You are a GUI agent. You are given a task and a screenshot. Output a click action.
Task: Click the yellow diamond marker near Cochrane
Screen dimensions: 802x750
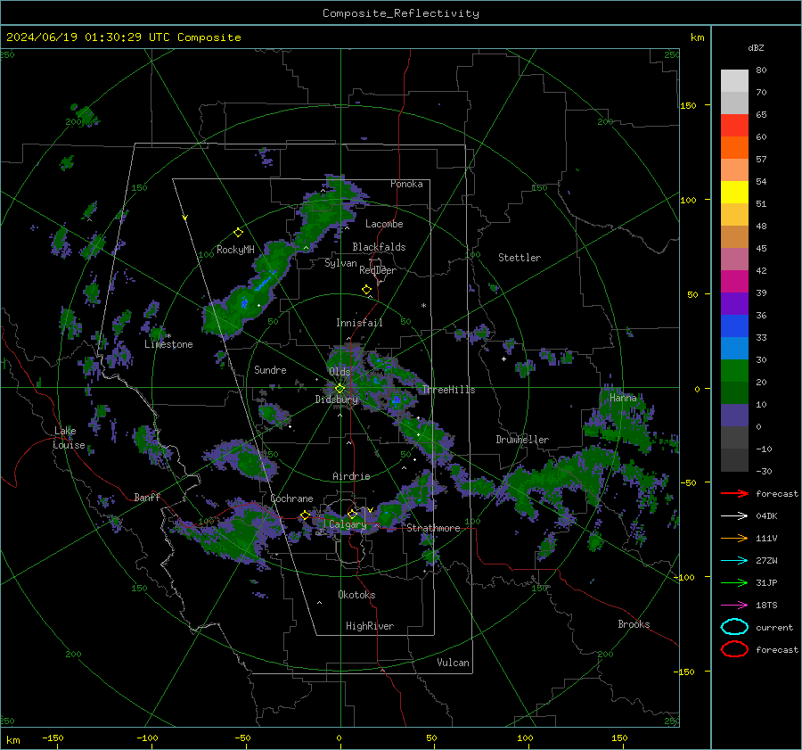click(x=305, y=515)
